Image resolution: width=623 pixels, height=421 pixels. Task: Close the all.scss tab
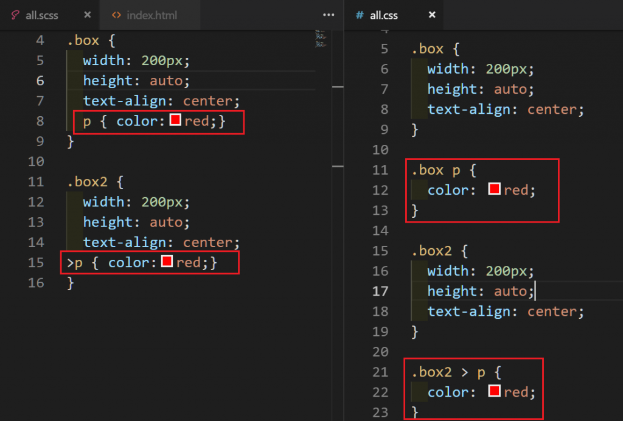[88, 15]
